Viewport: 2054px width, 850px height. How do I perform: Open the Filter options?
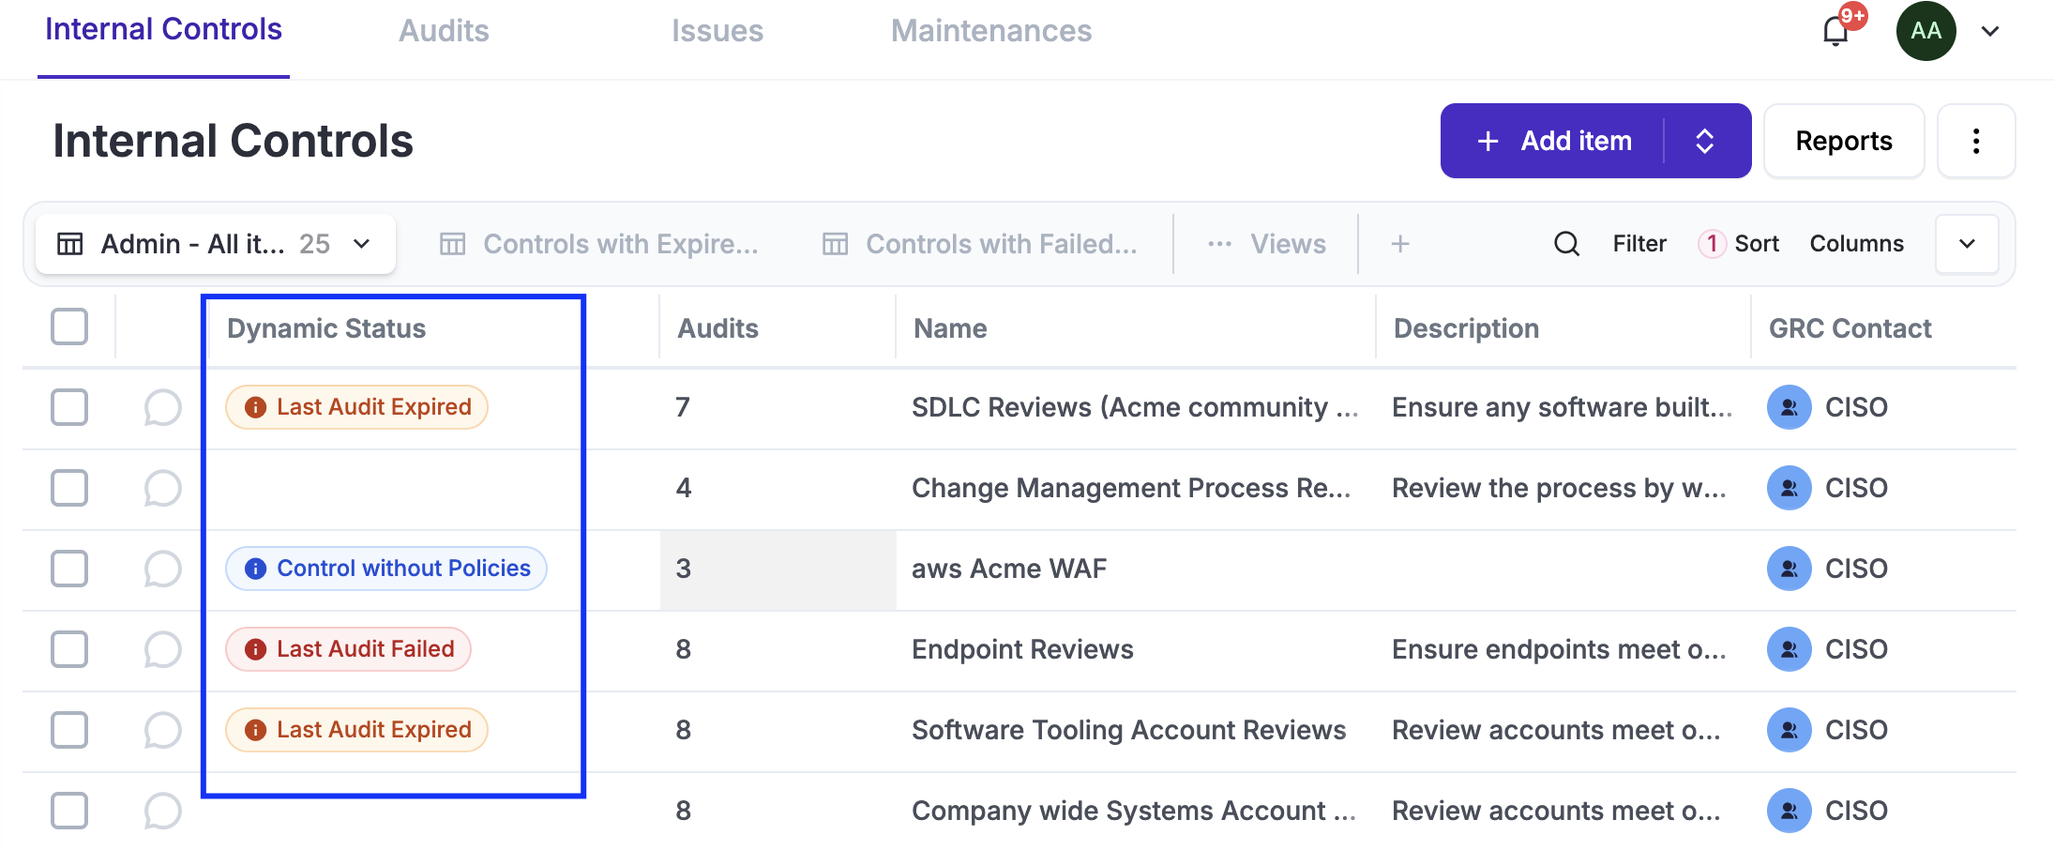click(x=1639, y=244)
